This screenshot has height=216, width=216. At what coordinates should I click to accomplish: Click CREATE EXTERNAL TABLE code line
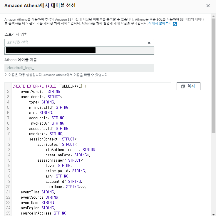click(x=49, y=86)
